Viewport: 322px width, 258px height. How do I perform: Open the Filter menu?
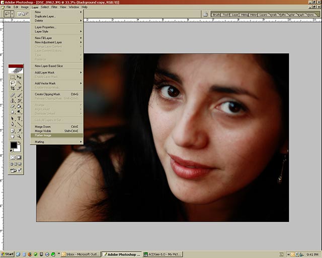54,7
